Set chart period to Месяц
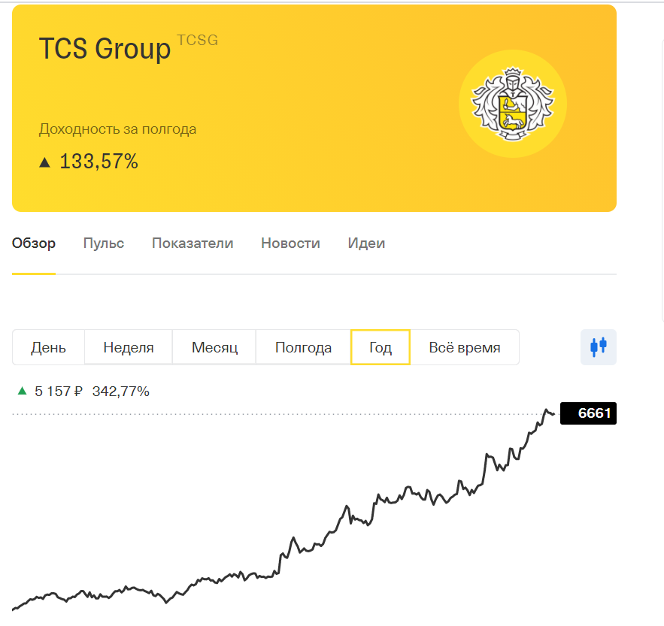Screen dimensions: 664x626 point(214,348)
